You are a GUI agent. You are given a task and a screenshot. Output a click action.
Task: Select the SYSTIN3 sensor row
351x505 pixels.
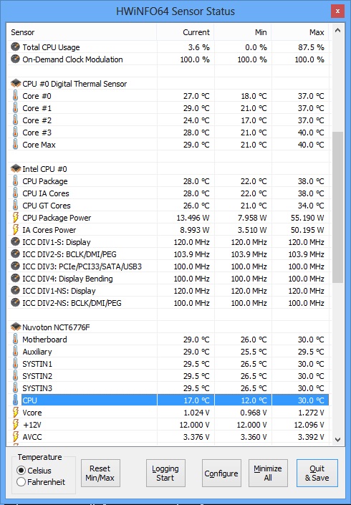[x=168, y=388]
